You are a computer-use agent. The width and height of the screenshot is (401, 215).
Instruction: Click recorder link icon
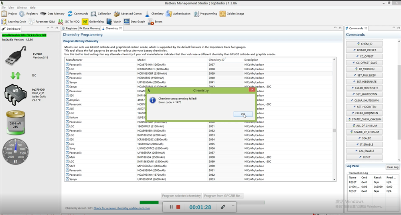pos(223,207)
